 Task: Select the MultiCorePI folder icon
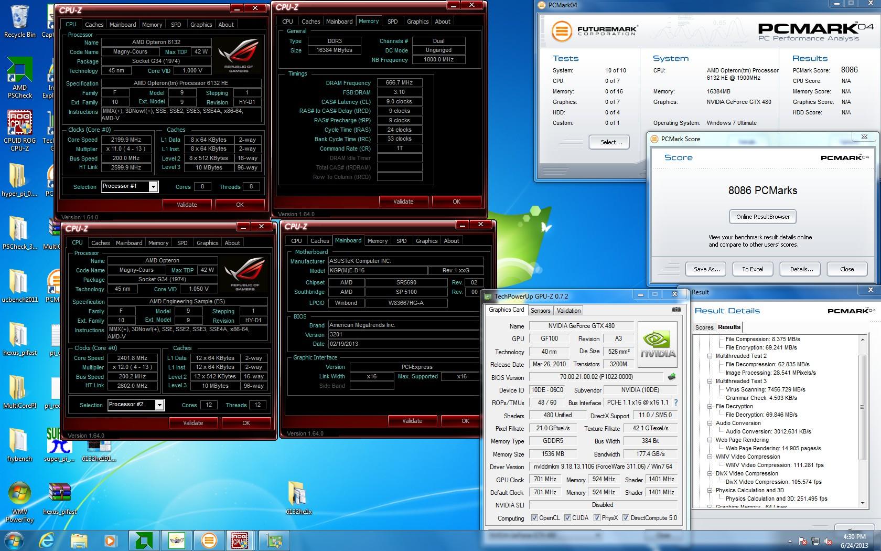(x=19, y=391)
